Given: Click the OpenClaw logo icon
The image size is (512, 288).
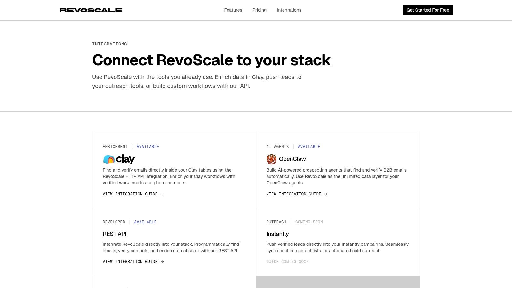Looking at the screenshot, I should click(x=271, y=159).
